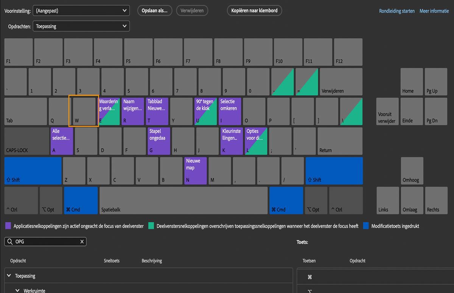
Task: Click the Opslaan als... button
Action: point(155,11)
